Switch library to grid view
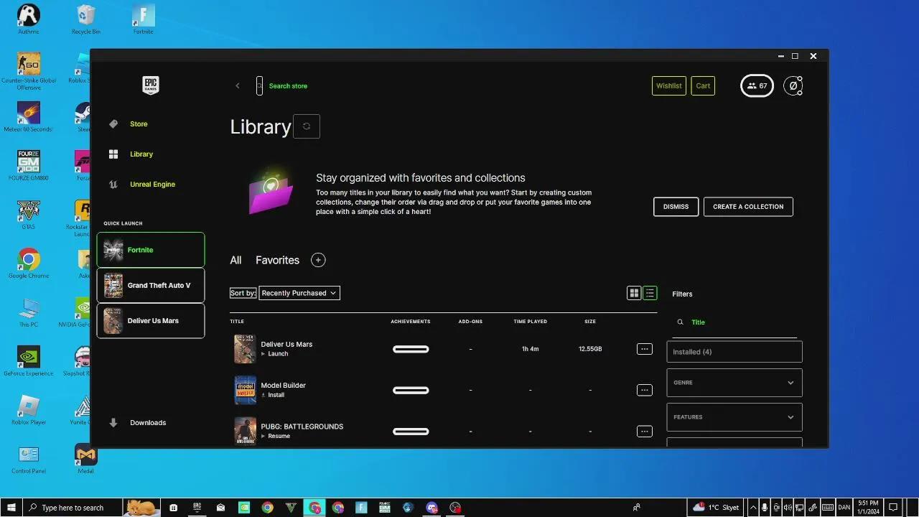 tap(634, 293)
